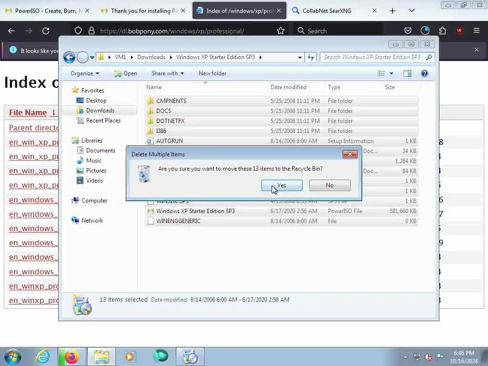
Task: Select Computer in the navigation pane
Action: (x=94, y=201)
